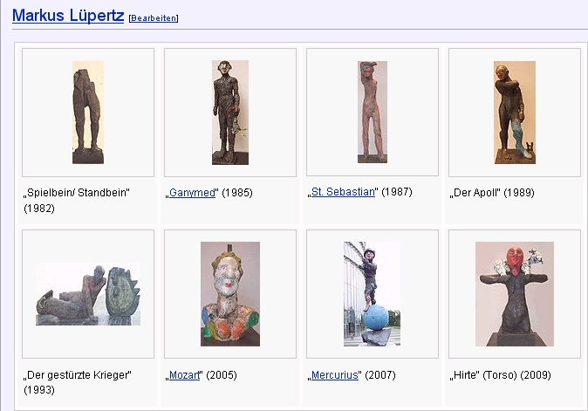The width and height of the screenshot is (588, 411).
Task: Open the Ganymed sculpture thumbnail
Action: (x=230, y=113)
